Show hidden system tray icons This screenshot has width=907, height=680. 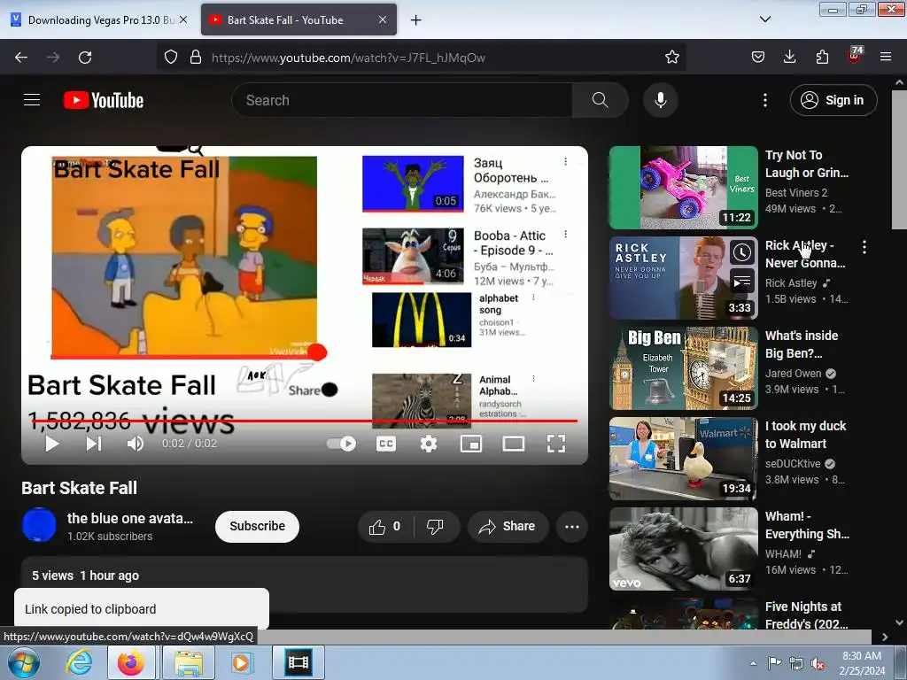tap(753, 663)
